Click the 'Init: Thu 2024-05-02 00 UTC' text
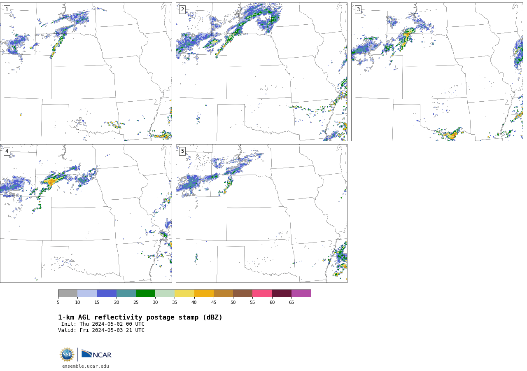 click(x=103, y=324)
